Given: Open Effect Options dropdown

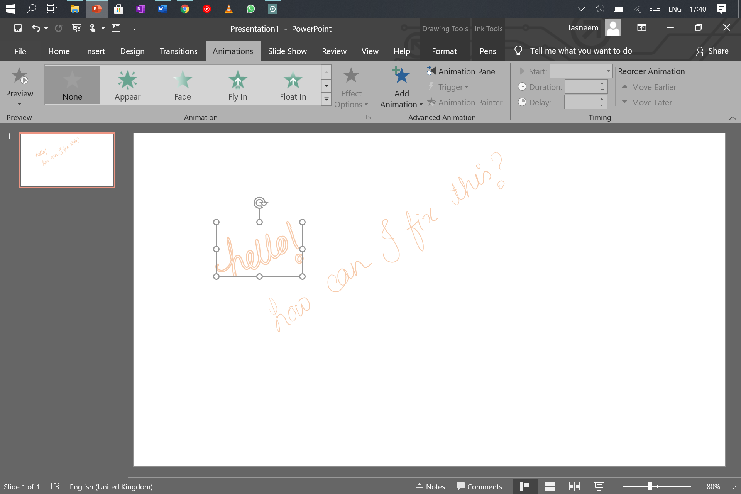Looking at the screenshot, I should tap(351, 88).
